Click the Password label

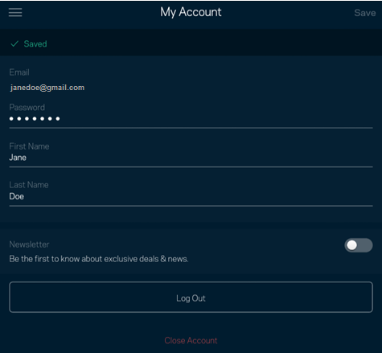(27, 108)
